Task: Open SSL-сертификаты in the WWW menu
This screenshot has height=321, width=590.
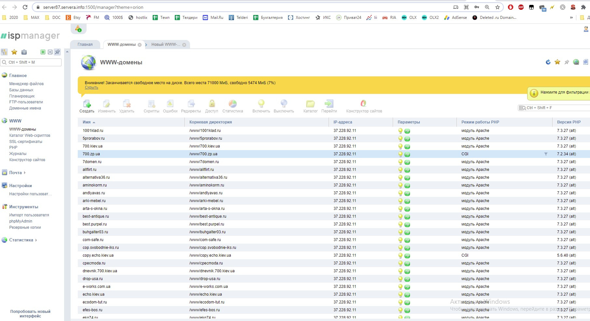Action: point(26,142)
